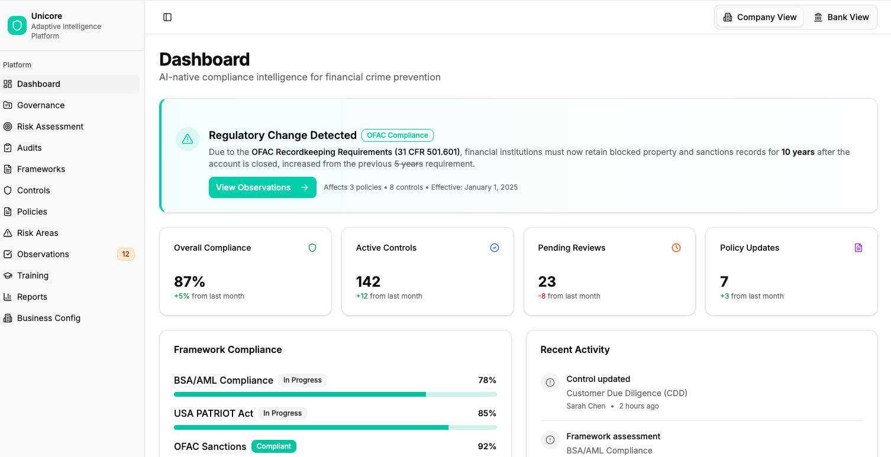The image size is (891, 457).
Task: Click the Unicore shield logo icon
Action: point(17,25)
